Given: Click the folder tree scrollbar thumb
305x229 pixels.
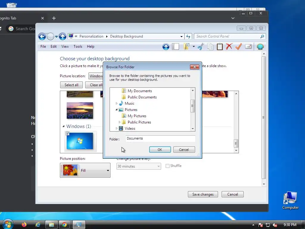Looking at the screenshot, I should [193, 106].
